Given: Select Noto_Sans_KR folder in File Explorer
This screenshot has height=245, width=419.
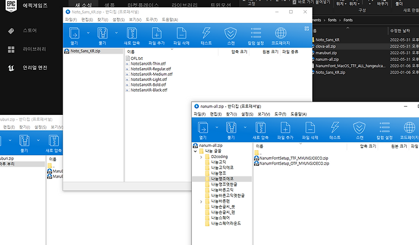Looking at the screenshot, I should point(327,40).
